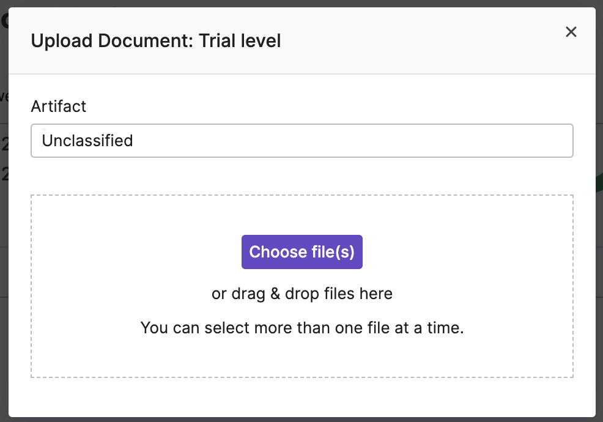Click empty gray header area beside title

pyautogui.click(x=423, y=41)
